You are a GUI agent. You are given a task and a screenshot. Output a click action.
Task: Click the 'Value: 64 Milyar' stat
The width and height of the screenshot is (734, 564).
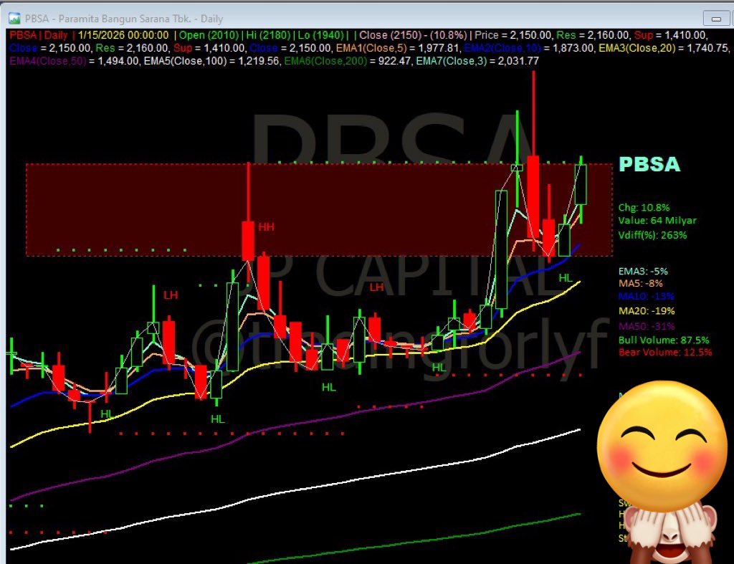click(x=657, y=221)
